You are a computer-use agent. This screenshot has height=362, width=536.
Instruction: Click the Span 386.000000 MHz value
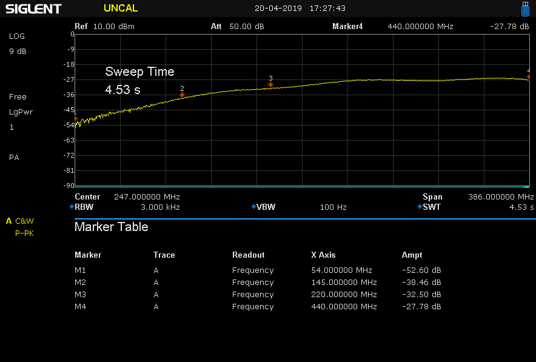point(501,197)
